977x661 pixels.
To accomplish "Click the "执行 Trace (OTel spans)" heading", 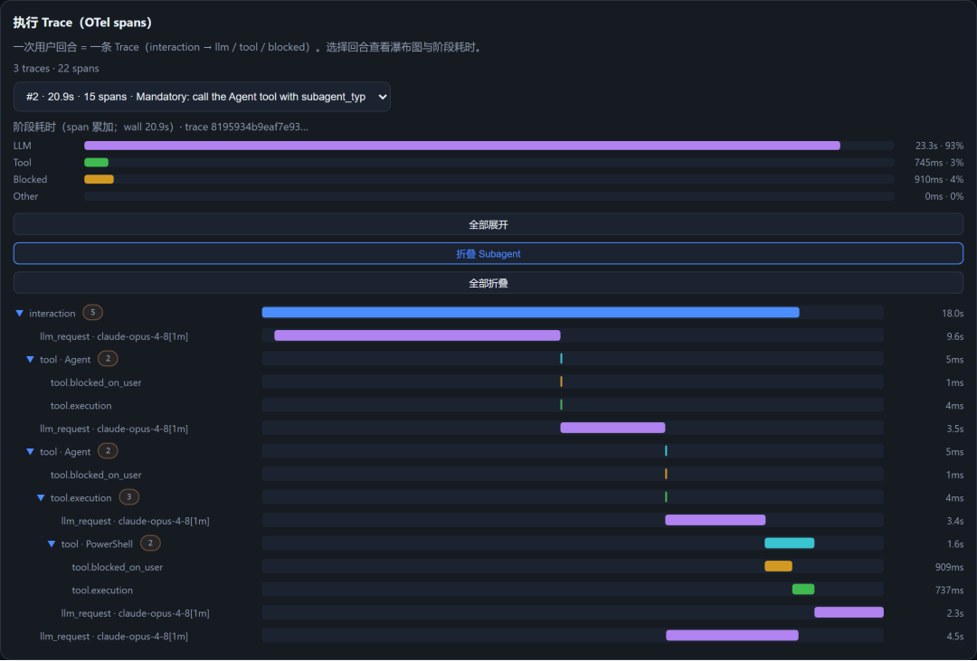I will click(x=82, y=23).
